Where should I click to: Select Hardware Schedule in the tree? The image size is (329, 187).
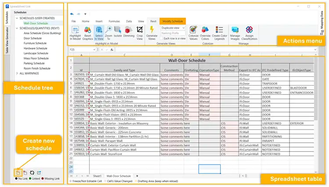(x=36, y=48)
